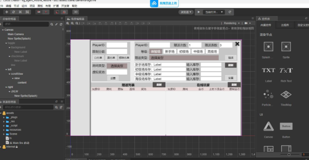Click zoom out icon in scene editor
309x160 pixels.
[72, 23]
